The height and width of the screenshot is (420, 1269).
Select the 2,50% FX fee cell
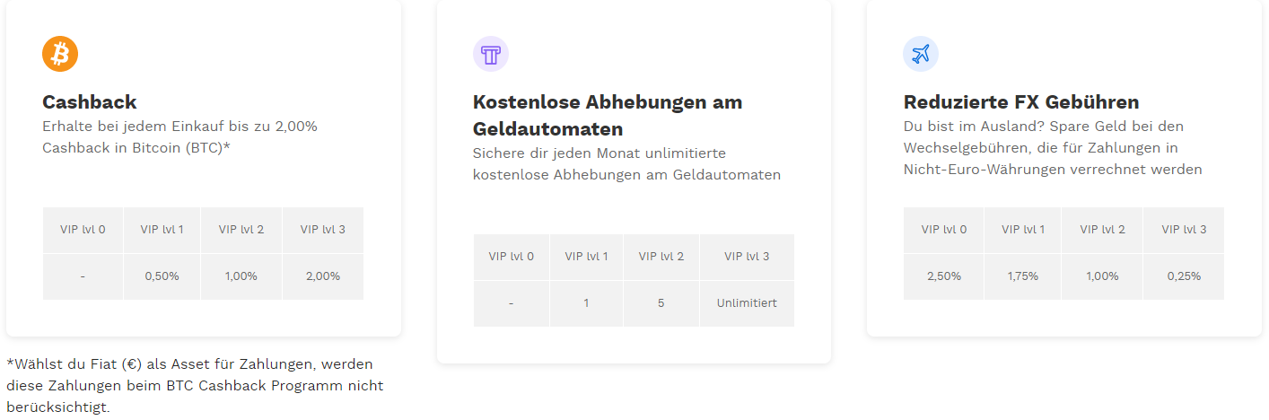click(x=944, y=276)
